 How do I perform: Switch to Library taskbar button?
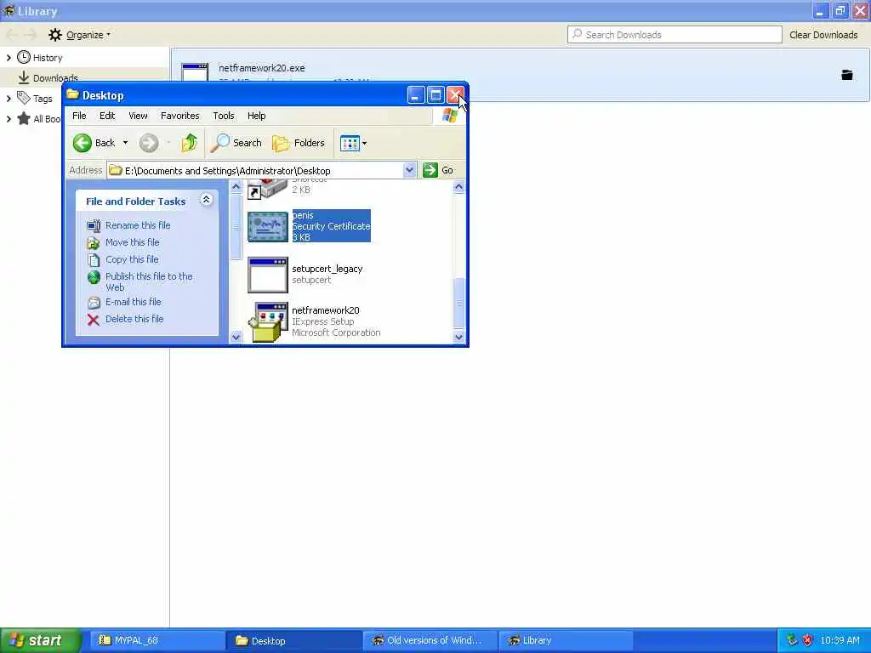pyautogui.click(x=566, y=640)
